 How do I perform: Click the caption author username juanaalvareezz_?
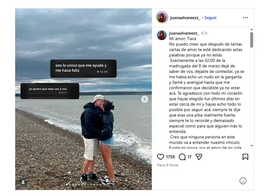tap(184, 33)
